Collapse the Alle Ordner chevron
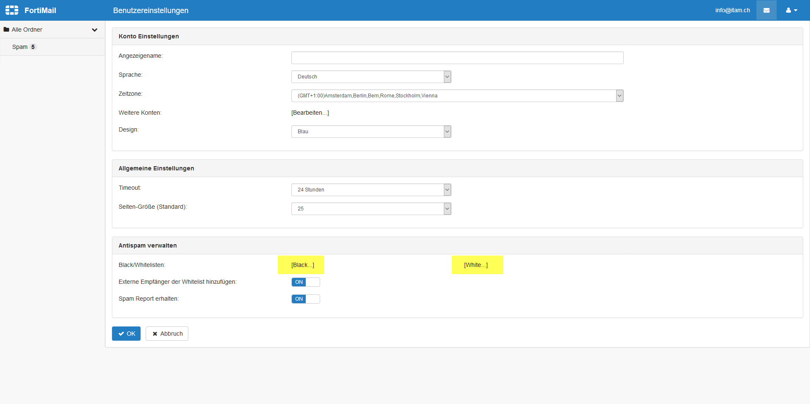 click(95, 30)
